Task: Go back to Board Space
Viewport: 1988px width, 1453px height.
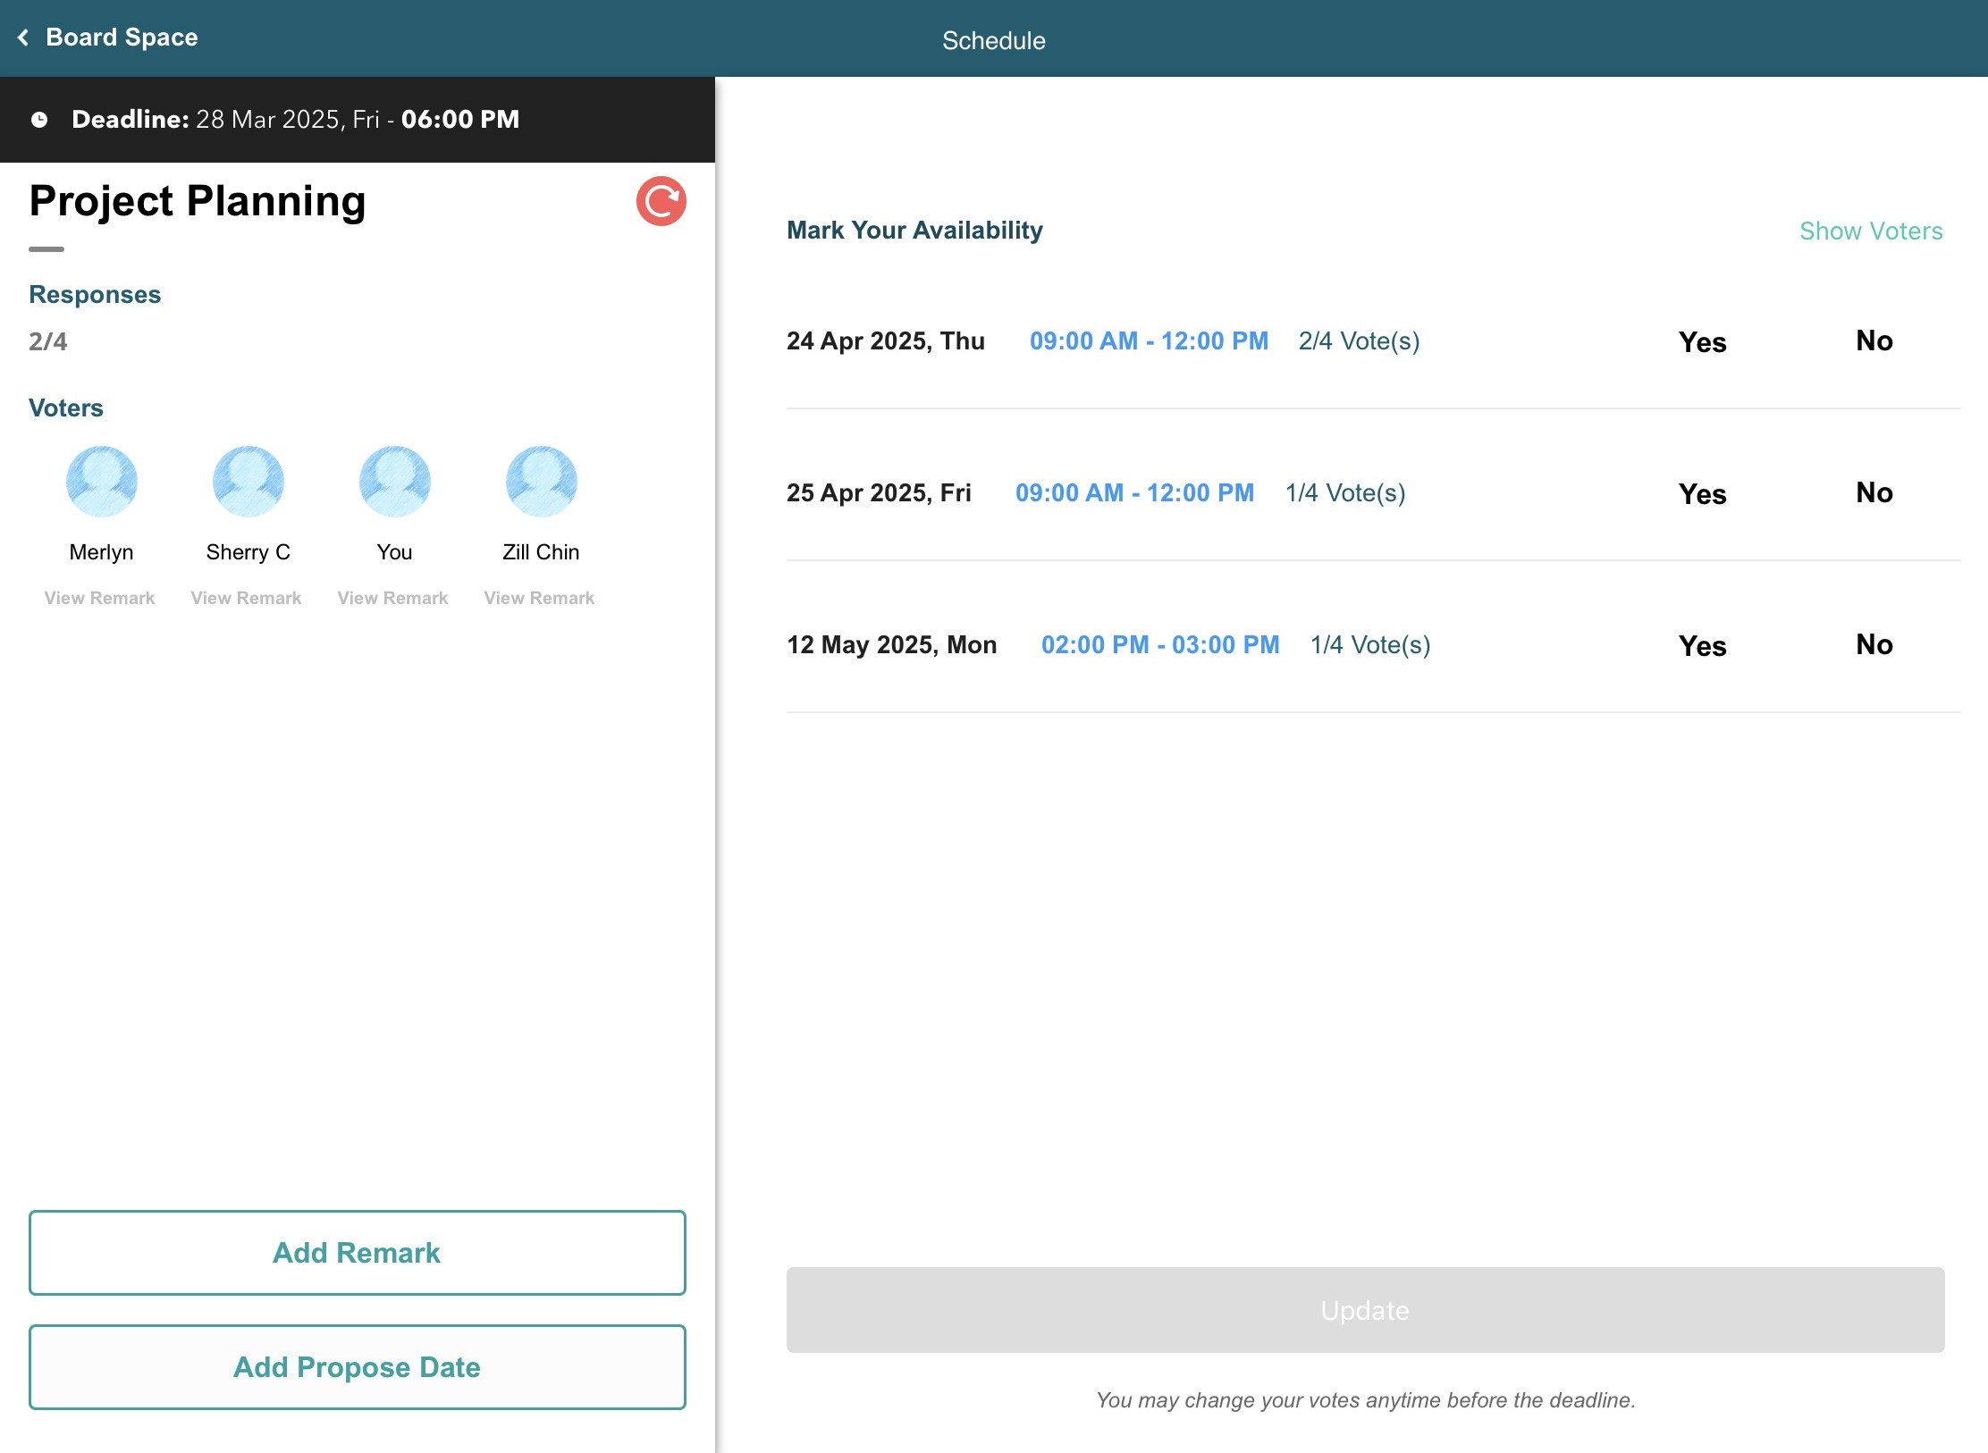Action: (x=122, y=38)
